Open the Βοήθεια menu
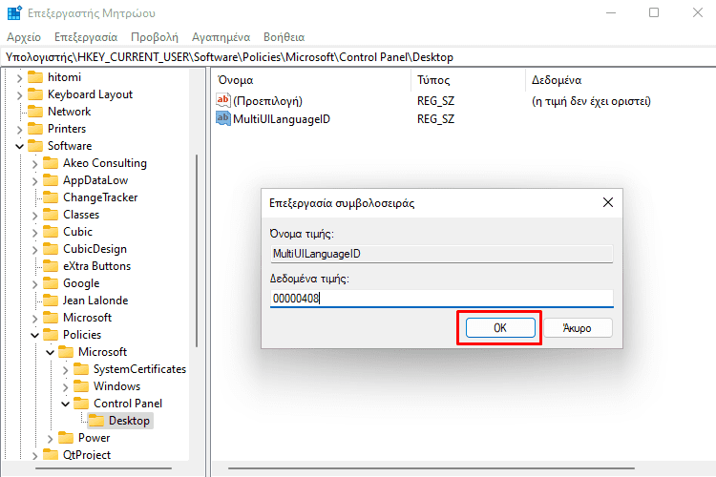 pos(284,37)
